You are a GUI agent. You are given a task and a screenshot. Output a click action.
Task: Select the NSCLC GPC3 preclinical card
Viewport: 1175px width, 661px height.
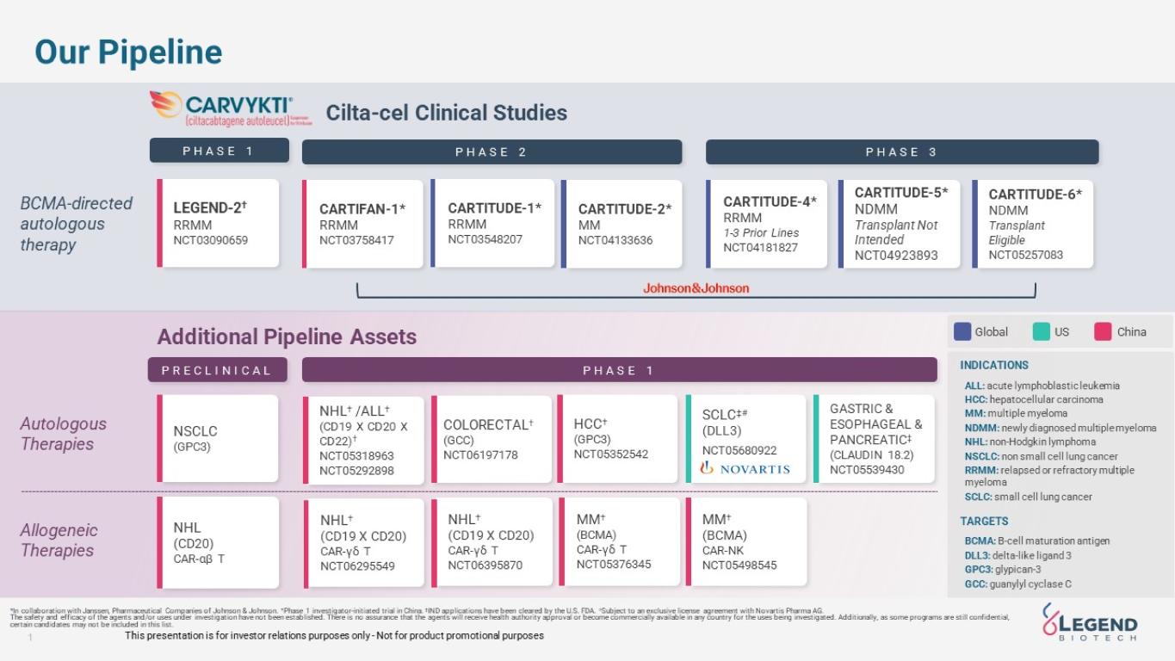pos(219,438)
